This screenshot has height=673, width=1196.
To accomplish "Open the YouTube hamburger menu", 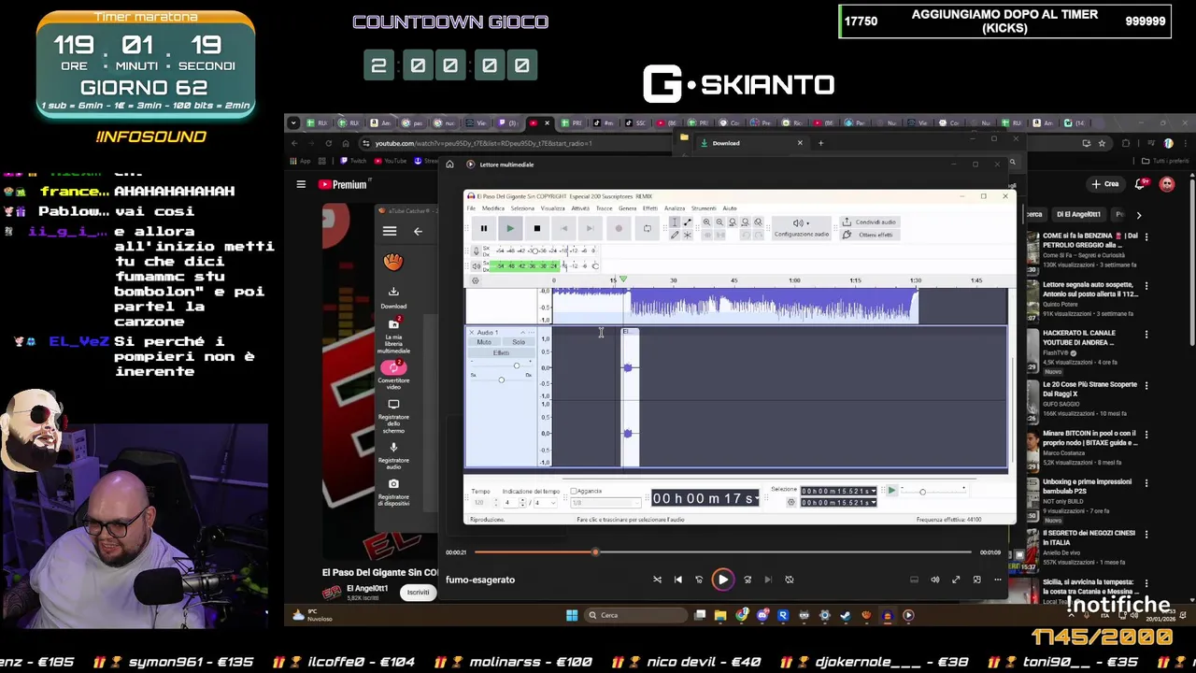I will 301,184.
